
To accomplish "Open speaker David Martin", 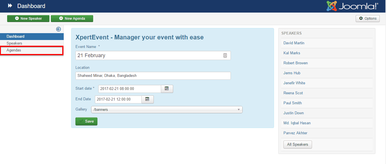I will click(x=294, y=43).
